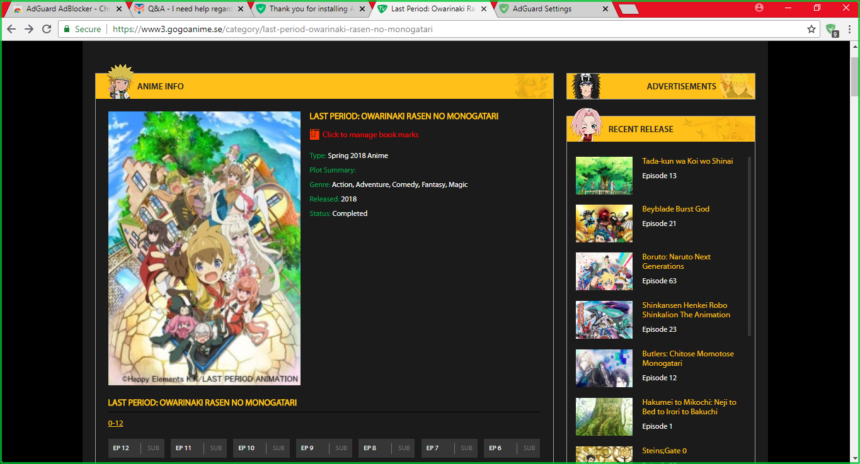
Task: Click the Hakumei to Mikochi thumbnail
Action: tap(604, 417)
